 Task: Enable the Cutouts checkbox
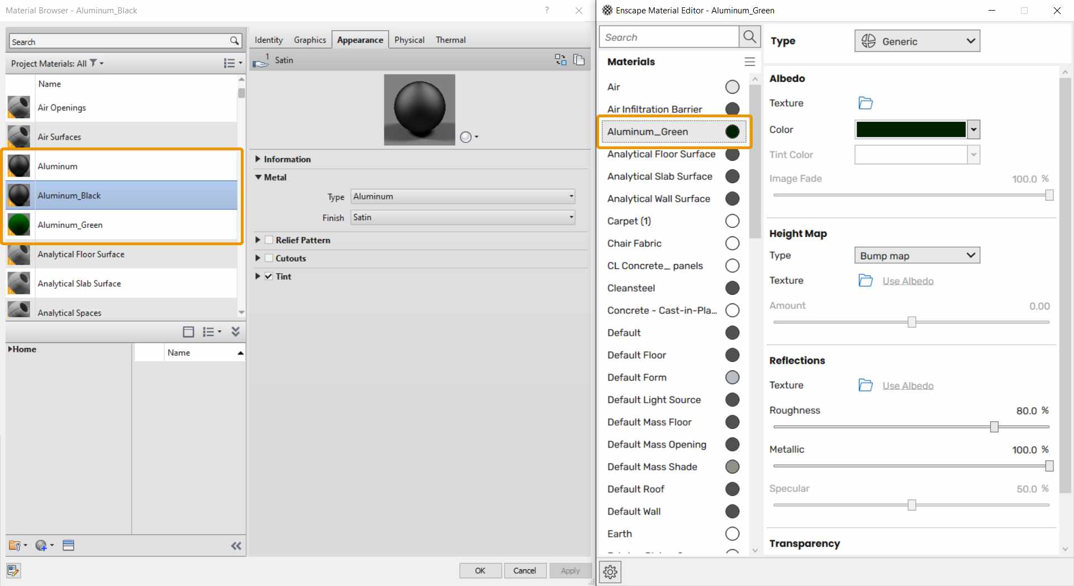click(268, 258)
